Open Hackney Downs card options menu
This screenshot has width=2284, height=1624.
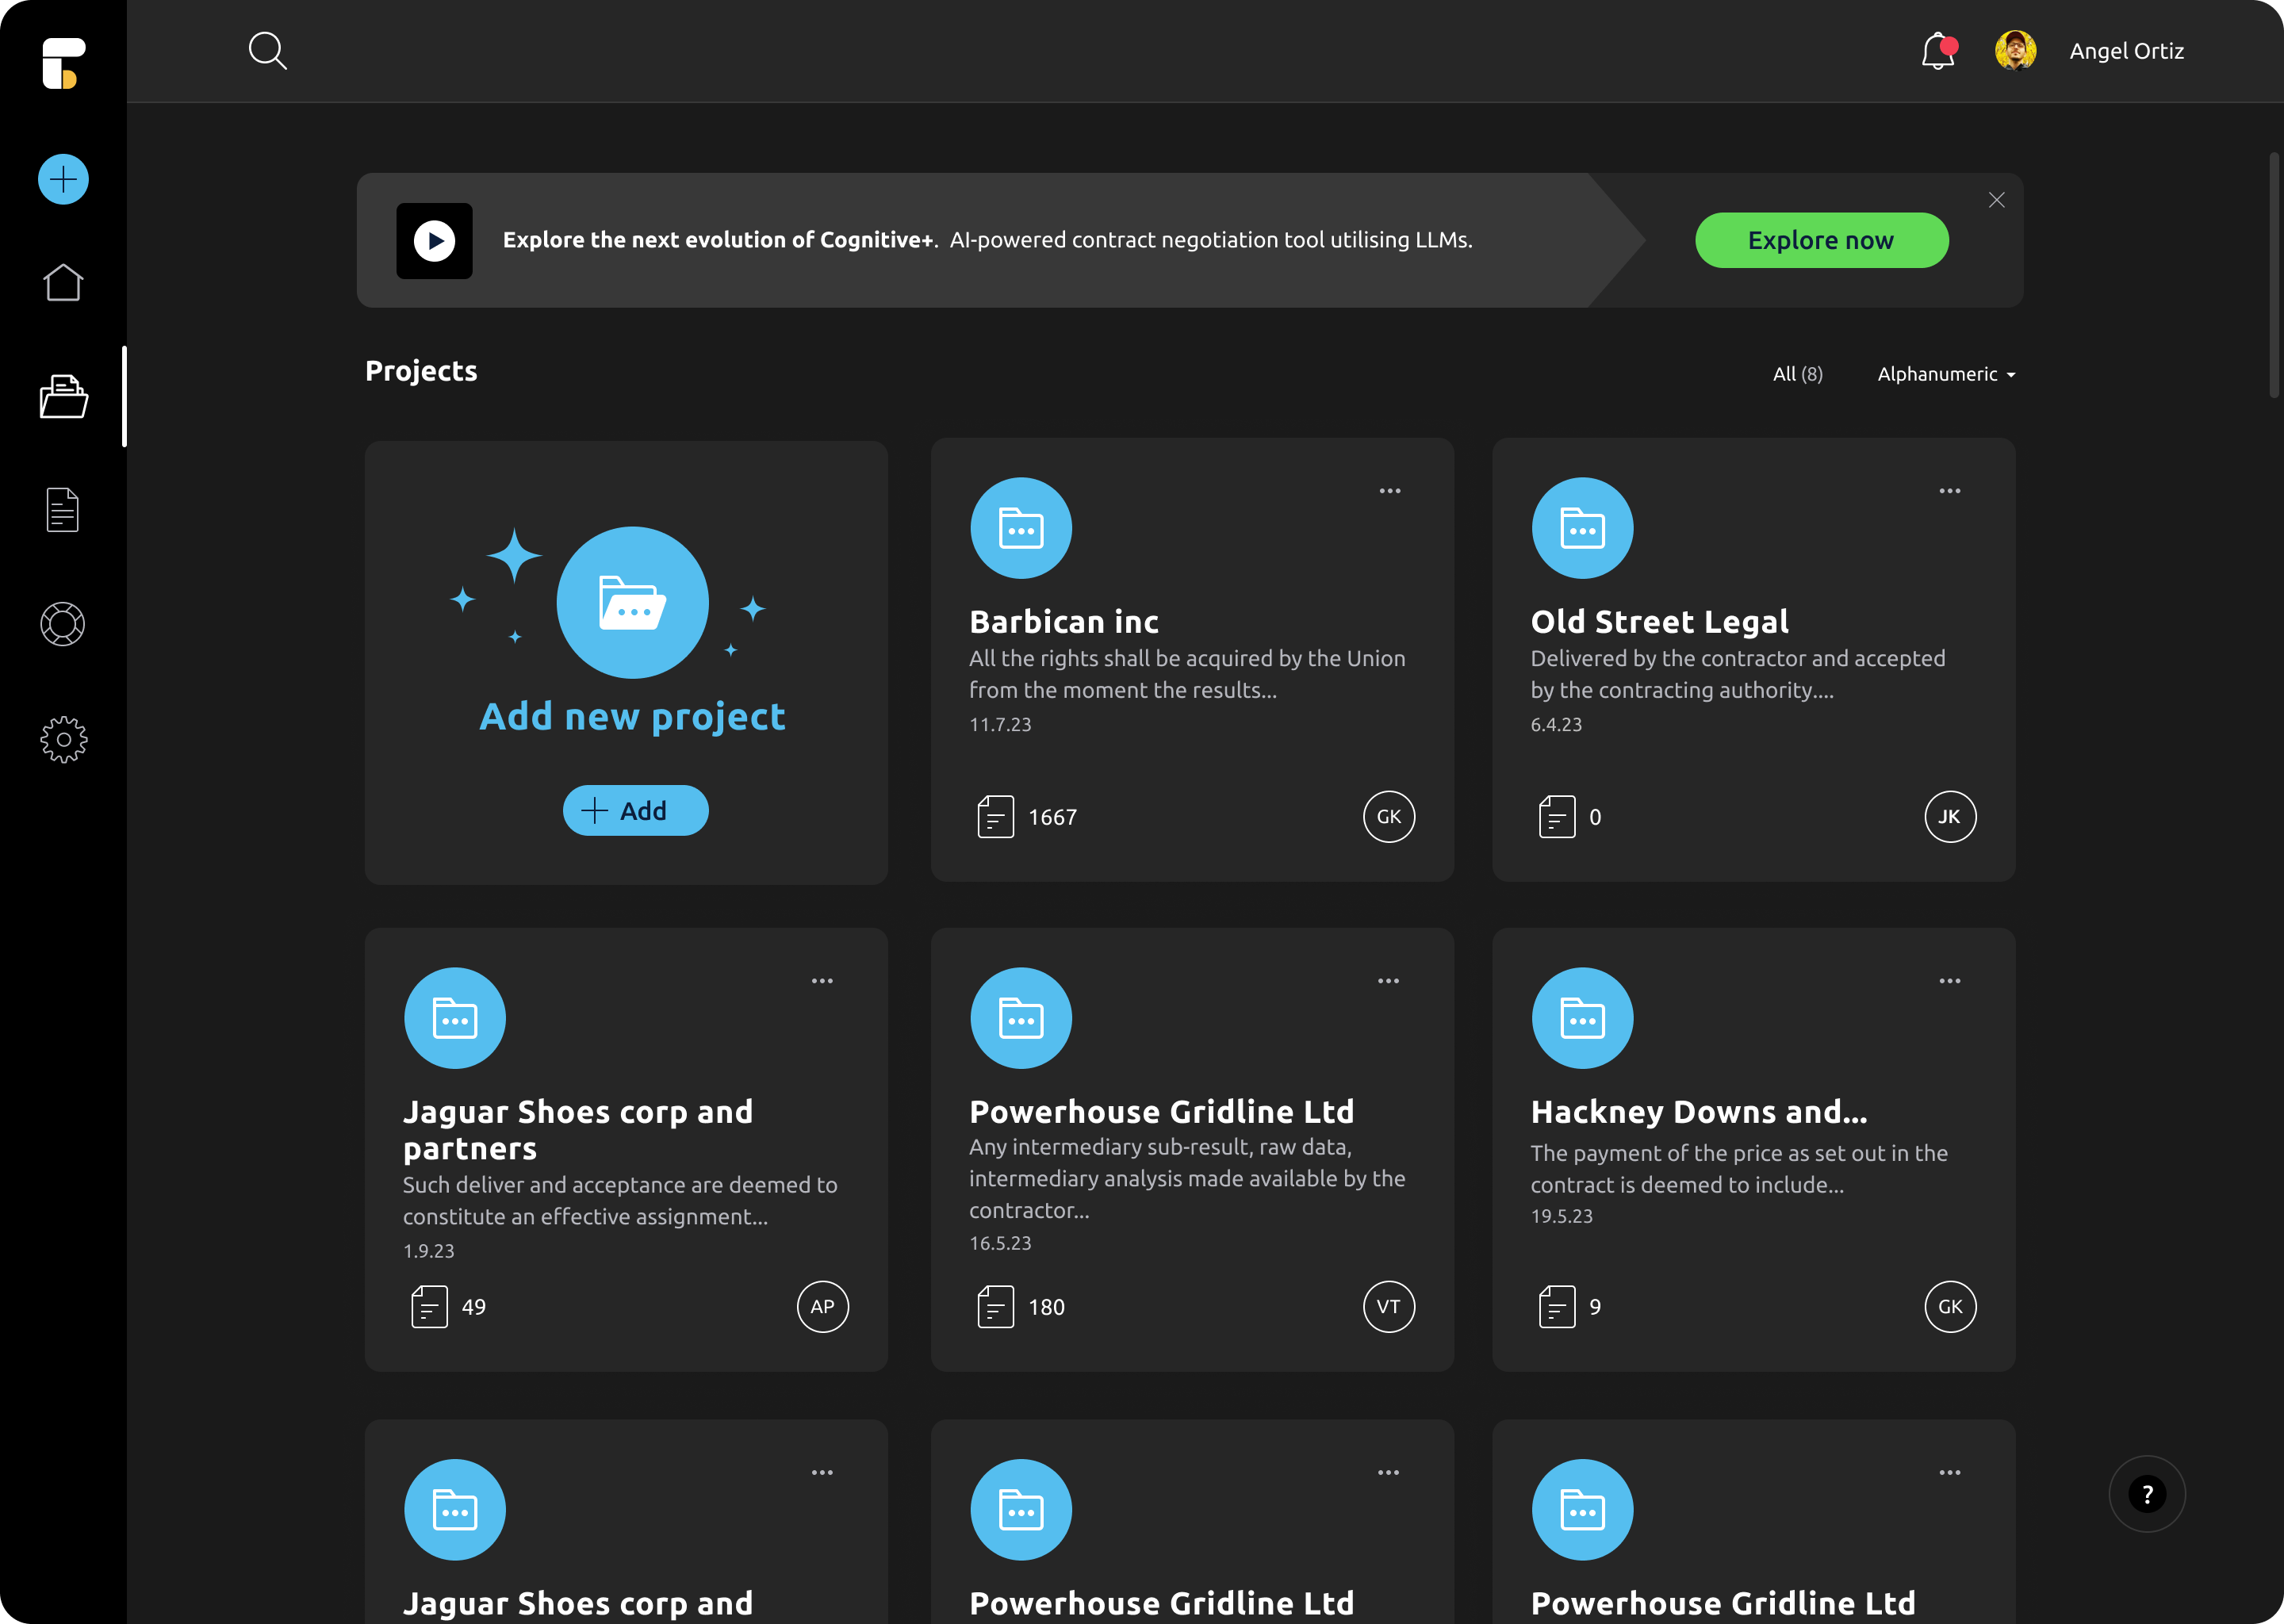(1949, 981)
